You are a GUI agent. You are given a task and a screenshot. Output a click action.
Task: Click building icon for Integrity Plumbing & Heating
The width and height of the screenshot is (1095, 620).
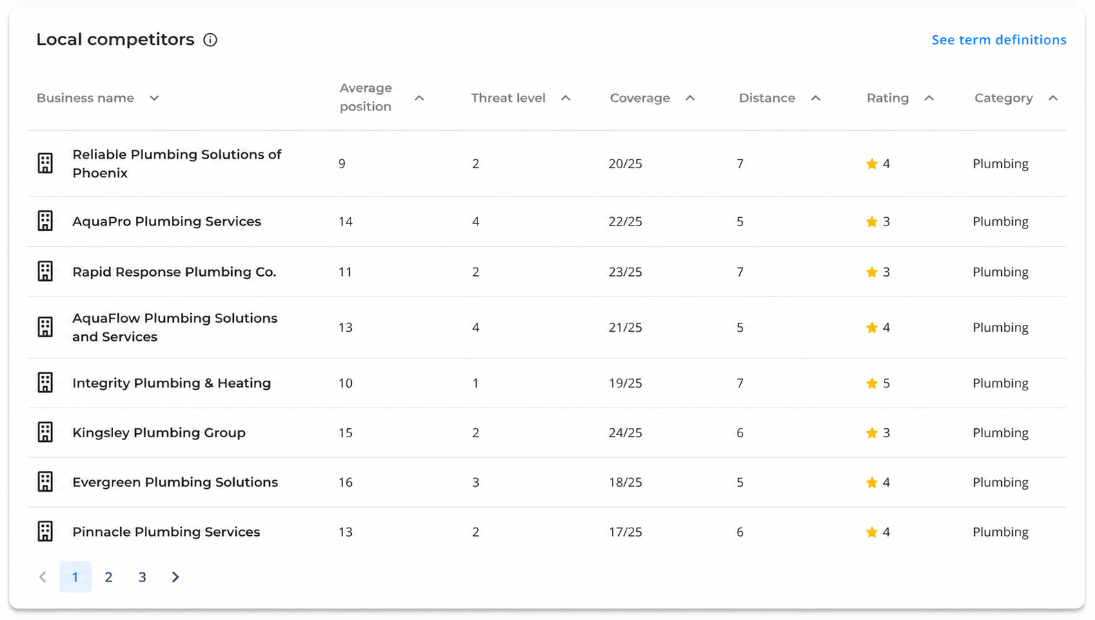coord(45,382)
